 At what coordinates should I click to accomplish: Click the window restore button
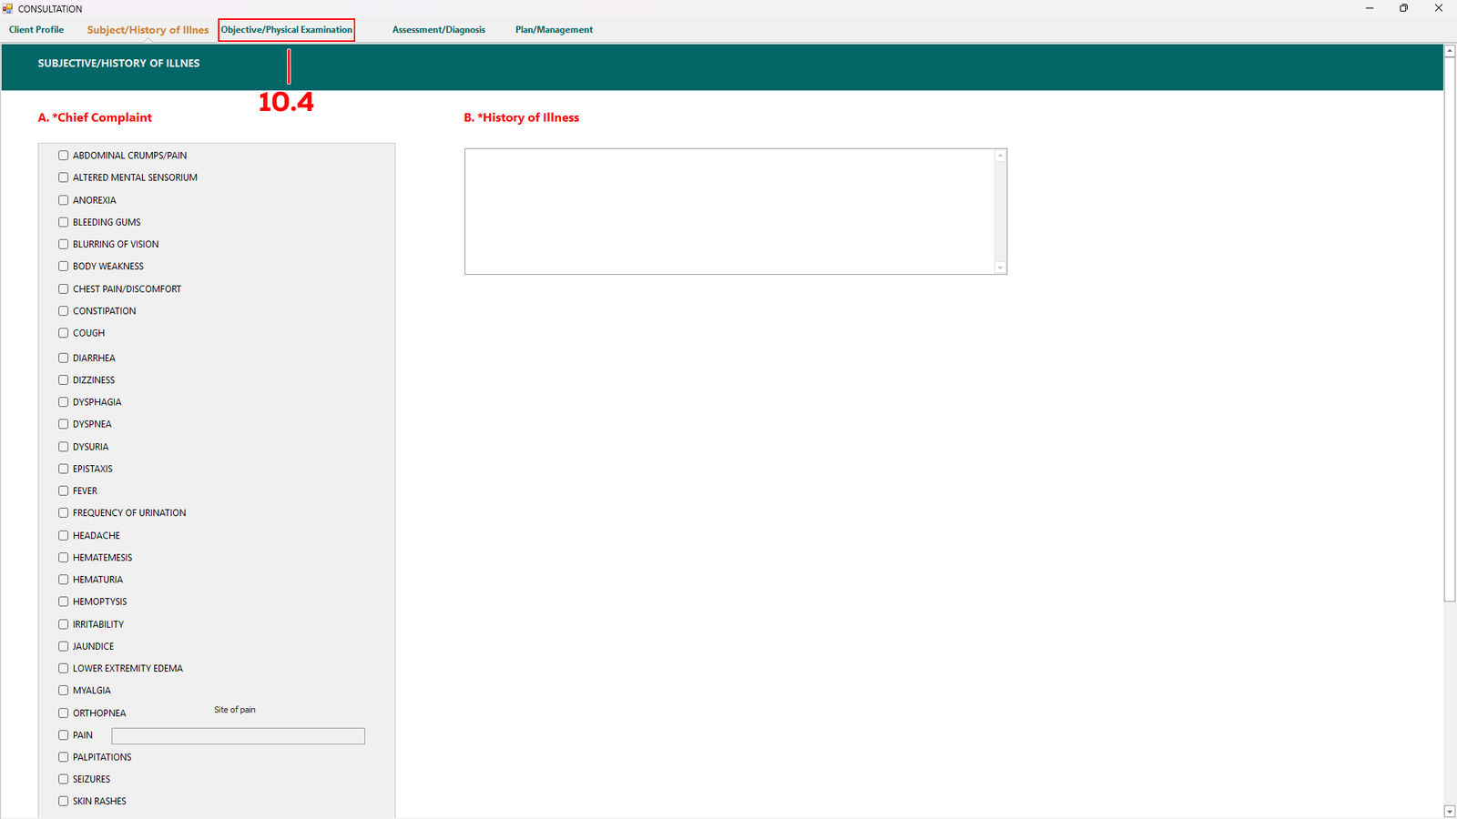pos(1403,8)
